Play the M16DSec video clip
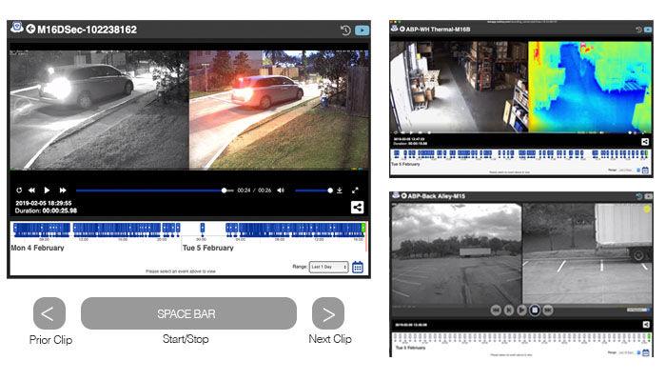The image size is (666, 381). click(x=47, y=190)
